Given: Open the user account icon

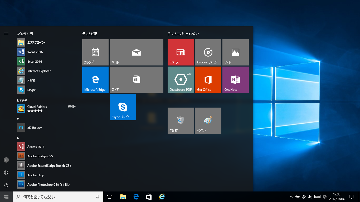Looking at the screenshot, I should click(6, 160).
